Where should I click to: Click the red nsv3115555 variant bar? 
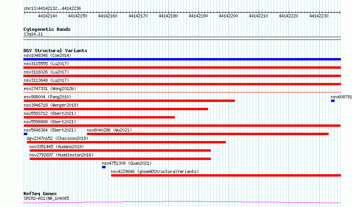(x=182, y=68)
